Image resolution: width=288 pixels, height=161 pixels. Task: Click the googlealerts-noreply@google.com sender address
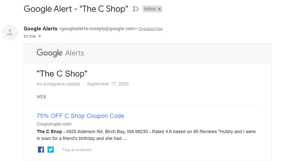tap(98, 29)
